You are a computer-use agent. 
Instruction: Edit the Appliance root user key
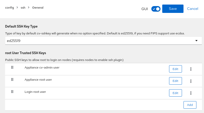click(x=175, y=81)
